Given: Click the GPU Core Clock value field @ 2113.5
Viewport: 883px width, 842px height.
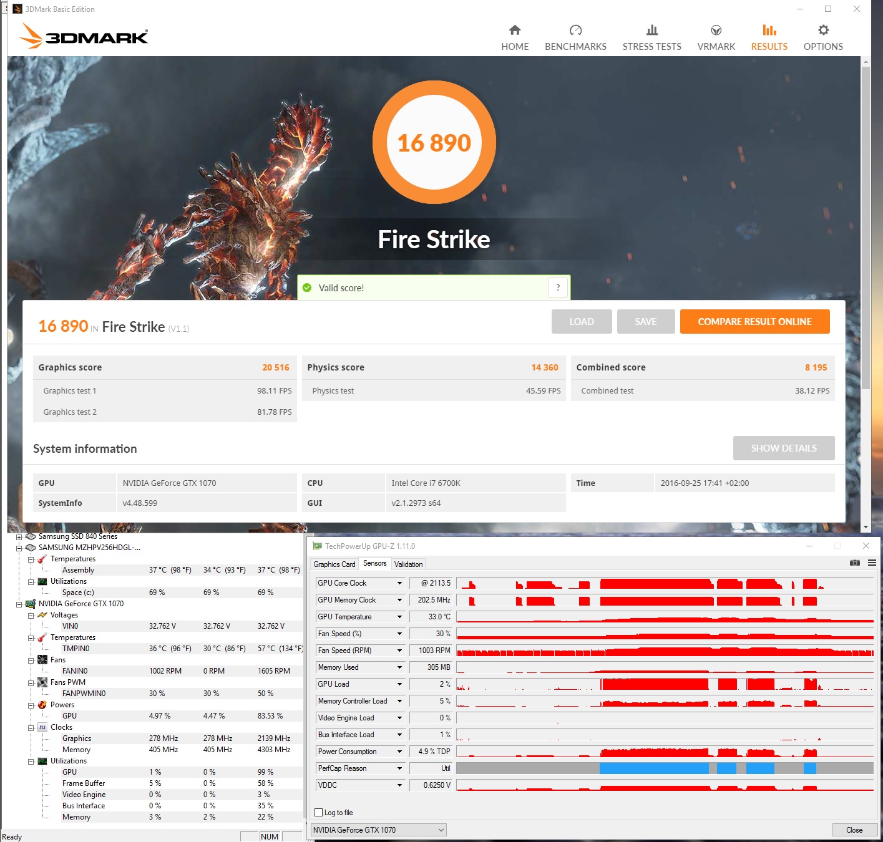Looking at the screenshot, I should (x=431, y=583).
